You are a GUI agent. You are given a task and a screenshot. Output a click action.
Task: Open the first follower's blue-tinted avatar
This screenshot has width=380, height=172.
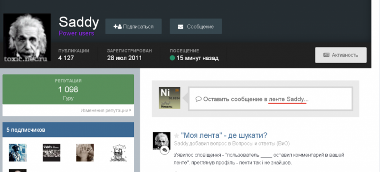[18, 153]
